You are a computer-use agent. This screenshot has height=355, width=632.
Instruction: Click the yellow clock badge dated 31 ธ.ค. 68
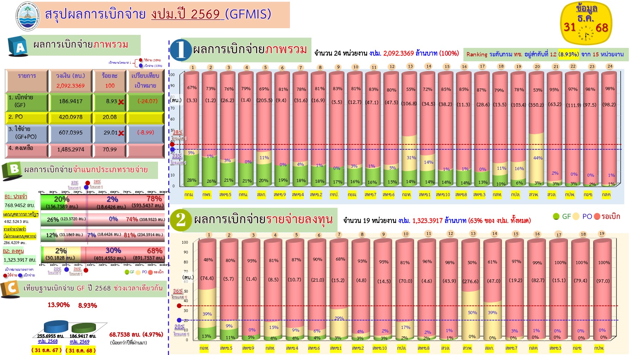click(586, 23)
